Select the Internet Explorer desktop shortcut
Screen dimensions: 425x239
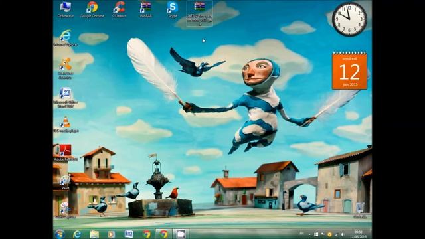65,38
